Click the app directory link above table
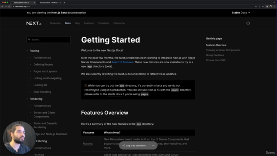Image resolution: width=277 pixels, height=156 pixels. tap(145, 124)
